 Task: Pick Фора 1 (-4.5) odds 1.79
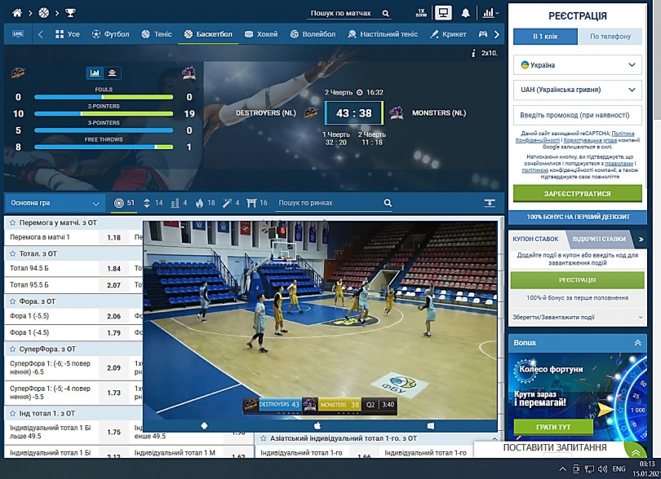(x=113, y=332)
